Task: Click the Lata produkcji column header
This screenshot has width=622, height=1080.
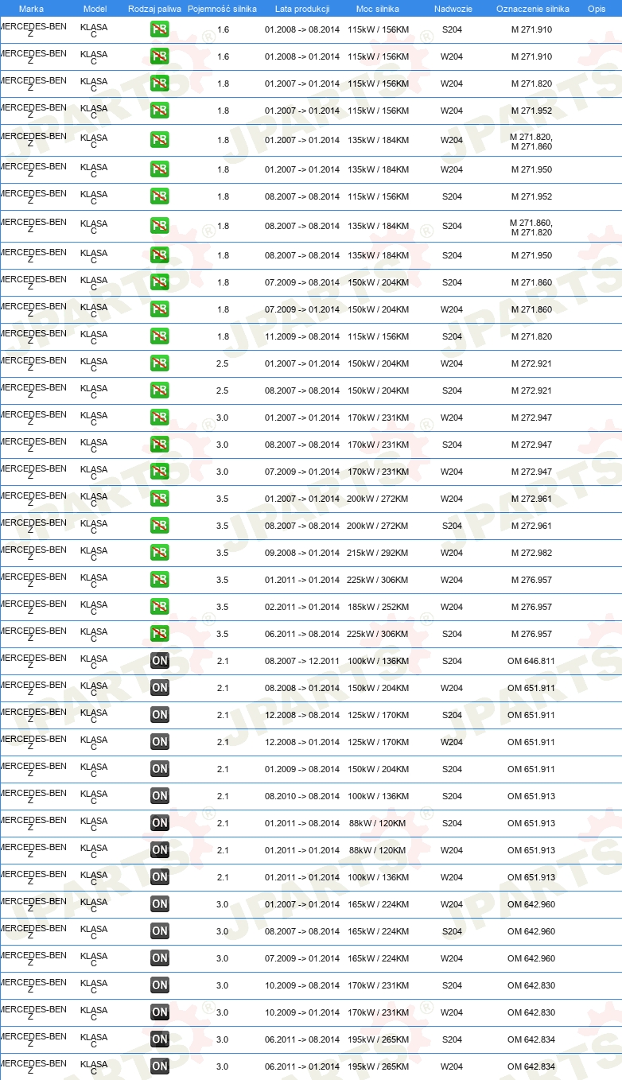Action: click(302, 9)
